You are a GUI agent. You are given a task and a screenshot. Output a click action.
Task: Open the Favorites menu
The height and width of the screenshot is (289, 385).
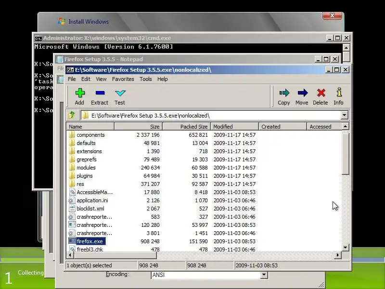point(123,79)
